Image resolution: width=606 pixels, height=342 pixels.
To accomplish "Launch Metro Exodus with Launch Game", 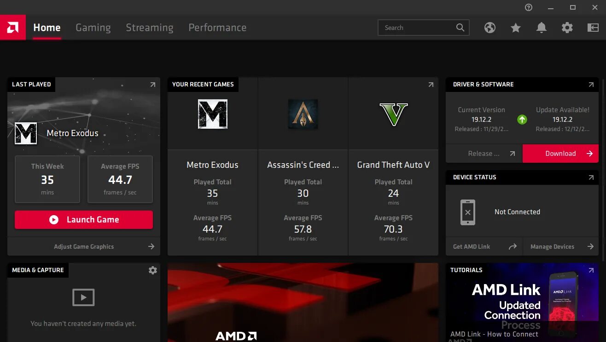I will (x=83, y=220).
